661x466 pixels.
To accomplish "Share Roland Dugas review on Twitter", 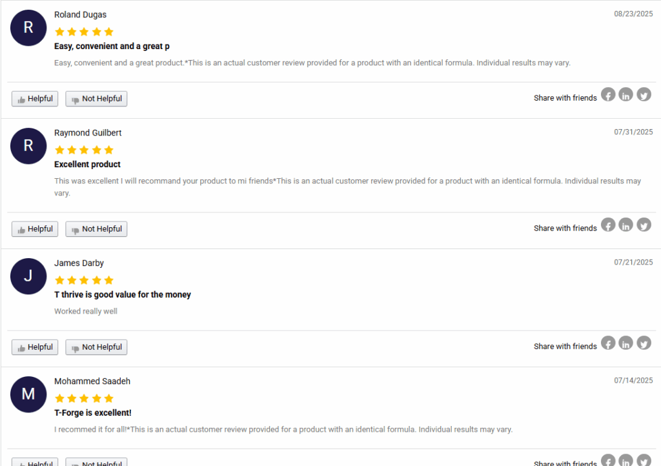I will pos(644,94).
